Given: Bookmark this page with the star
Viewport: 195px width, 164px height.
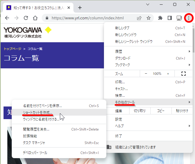Looking at the screenshot, I should pyautogui.click(x=149, y=18).
